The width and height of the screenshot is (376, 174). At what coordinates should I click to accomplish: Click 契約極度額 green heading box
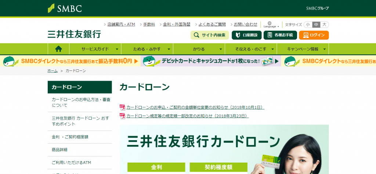coord(218,167)
